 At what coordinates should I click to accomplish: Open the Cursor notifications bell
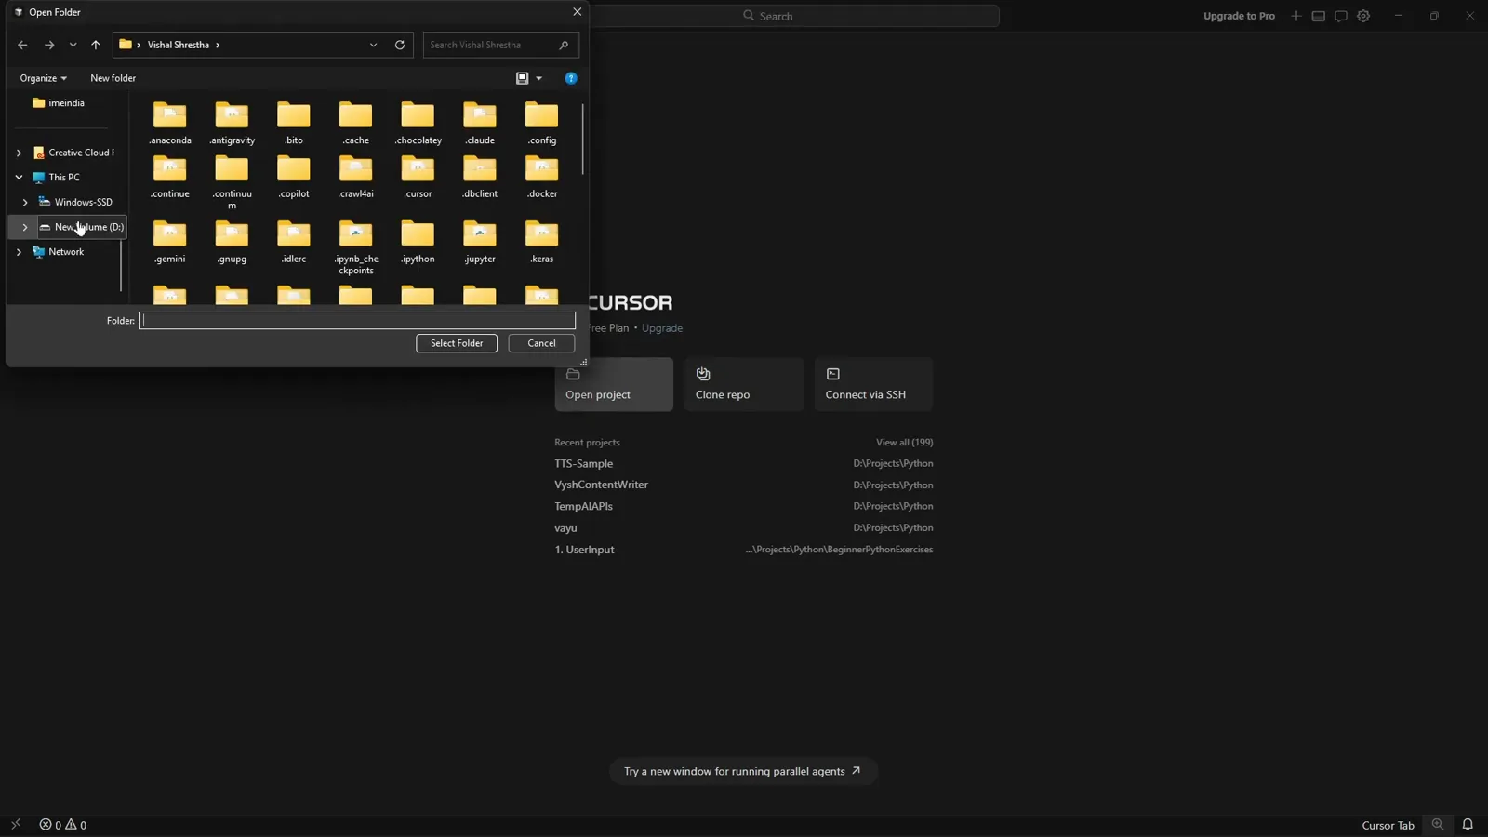pos(1468,825)
